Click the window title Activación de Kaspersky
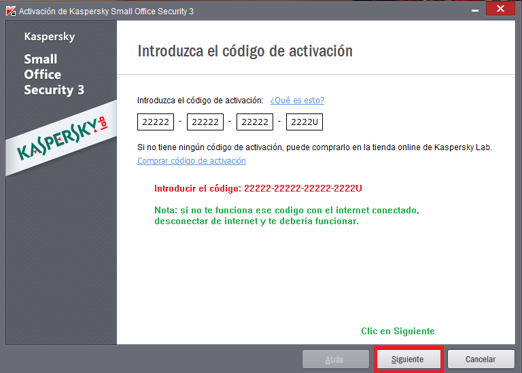 106,12
